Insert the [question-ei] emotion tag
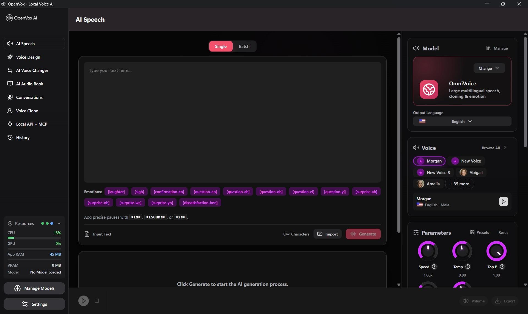 click(303, 192)
